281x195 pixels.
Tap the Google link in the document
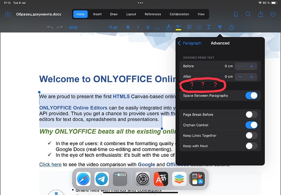click(x=146, y=164)
